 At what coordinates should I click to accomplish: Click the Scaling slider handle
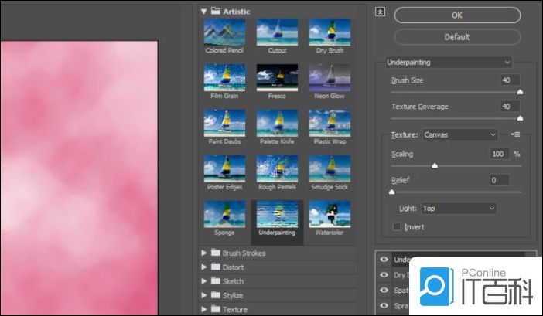click(x=434, y=165)
